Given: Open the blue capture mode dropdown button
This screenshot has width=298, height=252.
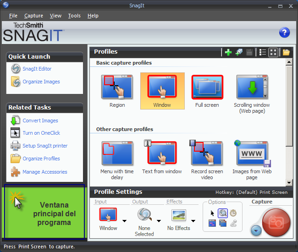Looking at the screenshot, I should (256, 230).
